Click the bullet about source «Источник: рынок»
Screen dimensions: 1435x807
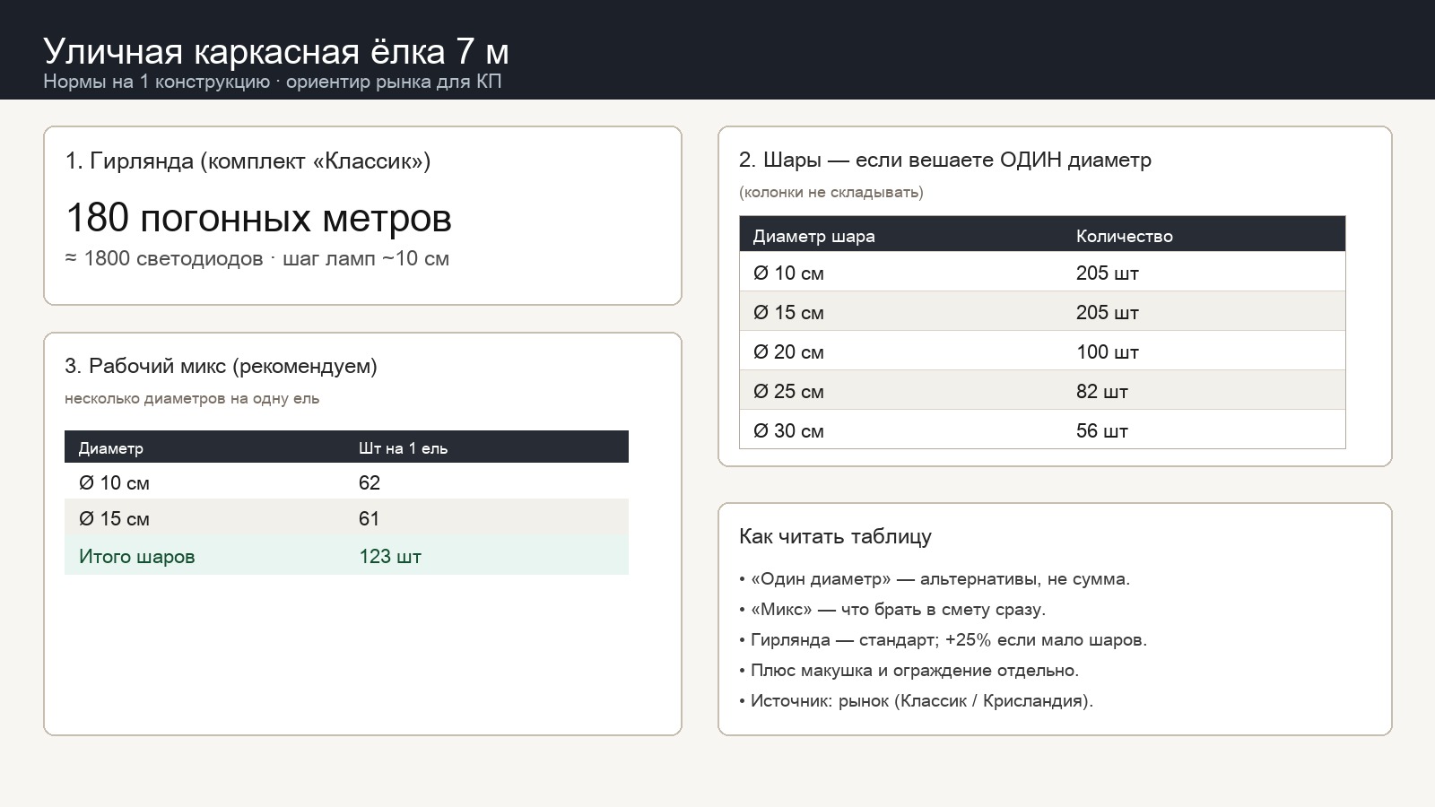(x=917, y=700)
